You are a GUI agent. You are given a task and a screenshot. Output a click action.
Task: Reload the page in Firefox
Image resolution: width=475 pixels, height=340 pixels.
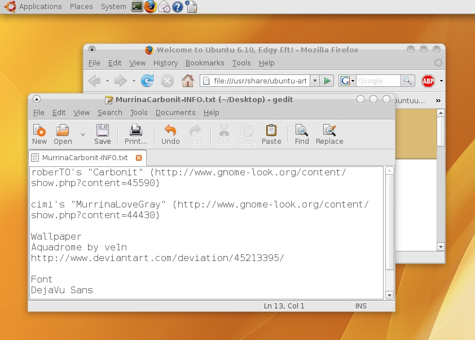coord(147,81)
